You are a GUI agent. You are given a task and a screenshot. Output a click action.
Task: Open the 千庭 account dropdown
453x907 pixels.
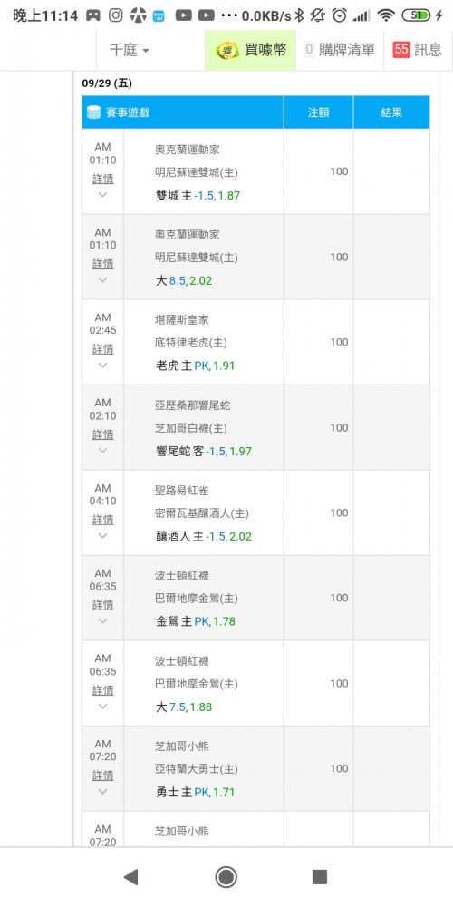(x=130, y=50)
